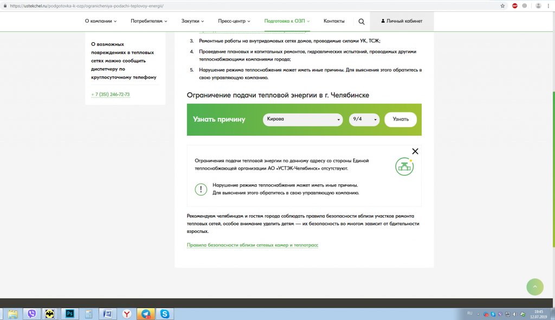
Task: Open the Правила безопасности вблизи сетевых камер link
Action: 253,245
